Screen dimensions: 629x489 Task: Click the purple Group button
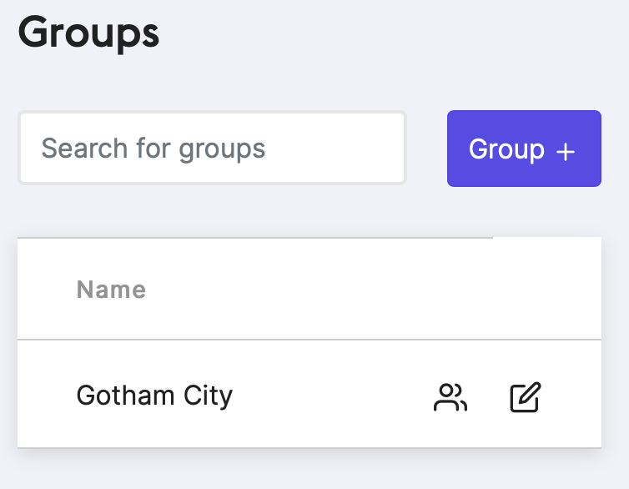[524, 149]
